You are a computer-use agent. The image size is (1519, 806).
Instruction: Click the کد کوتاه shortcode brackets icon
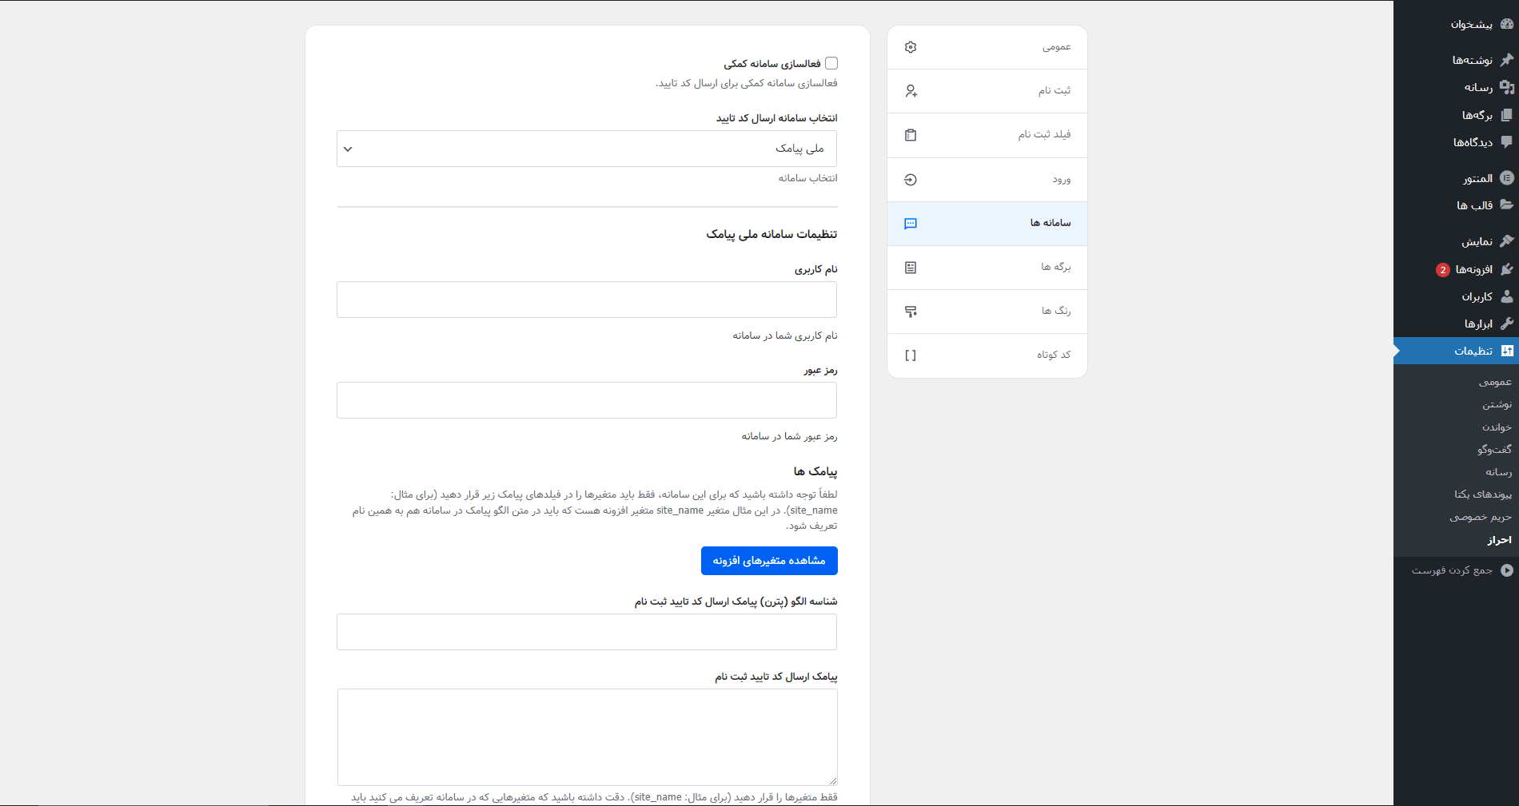click(911, 355)
